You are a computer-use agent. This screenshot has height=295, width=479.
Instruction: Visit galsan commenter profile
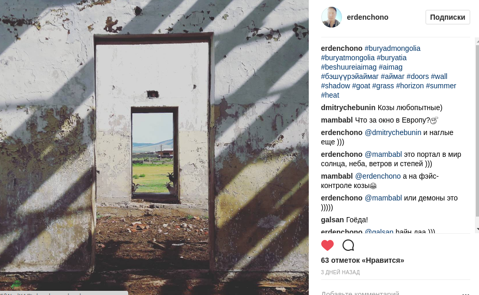tap(332, 220)
